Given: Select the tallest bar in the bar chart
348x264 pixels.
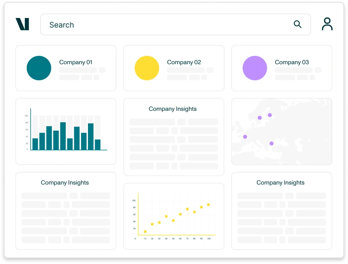Looking at the screenshot, I should pyautogui.click(x=63, y=136).
